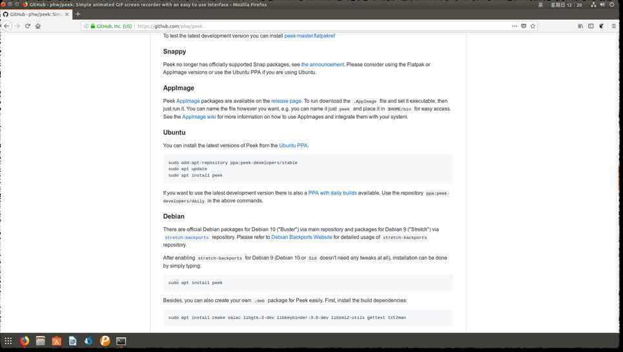The image size is (623, 352).
Task: Click the Ubuntu section heading
Action: (174, 132)
